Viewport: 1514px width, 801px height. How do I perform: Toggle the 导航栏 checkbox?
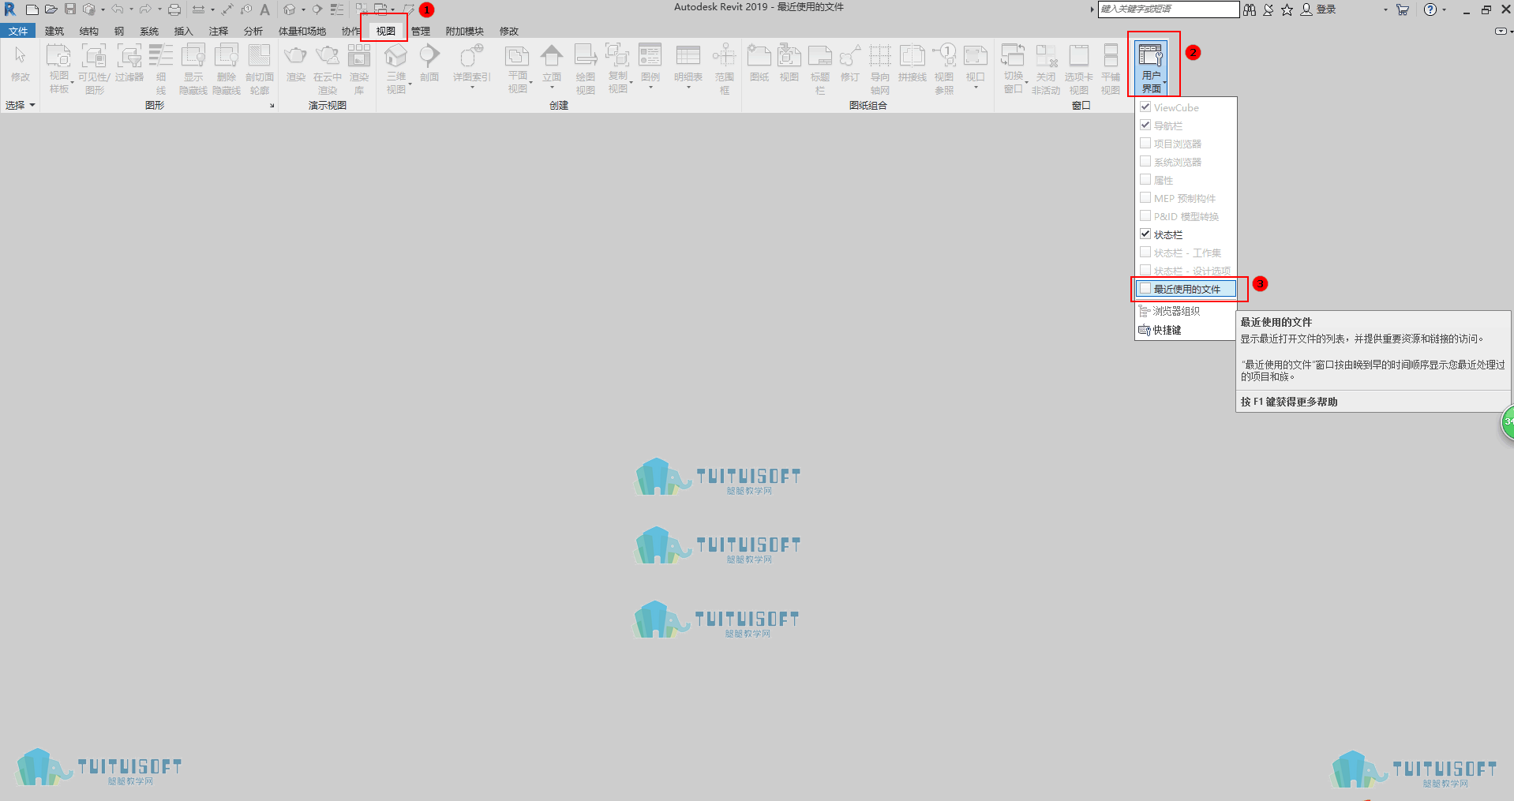coord(1145,125)
